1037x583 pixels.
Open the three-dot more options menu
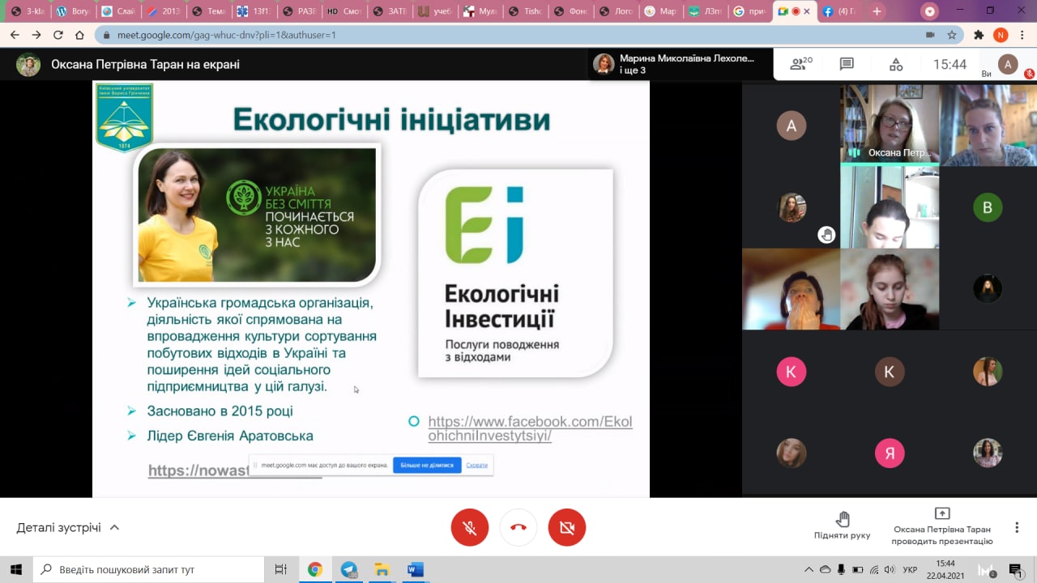[1017, 528]
